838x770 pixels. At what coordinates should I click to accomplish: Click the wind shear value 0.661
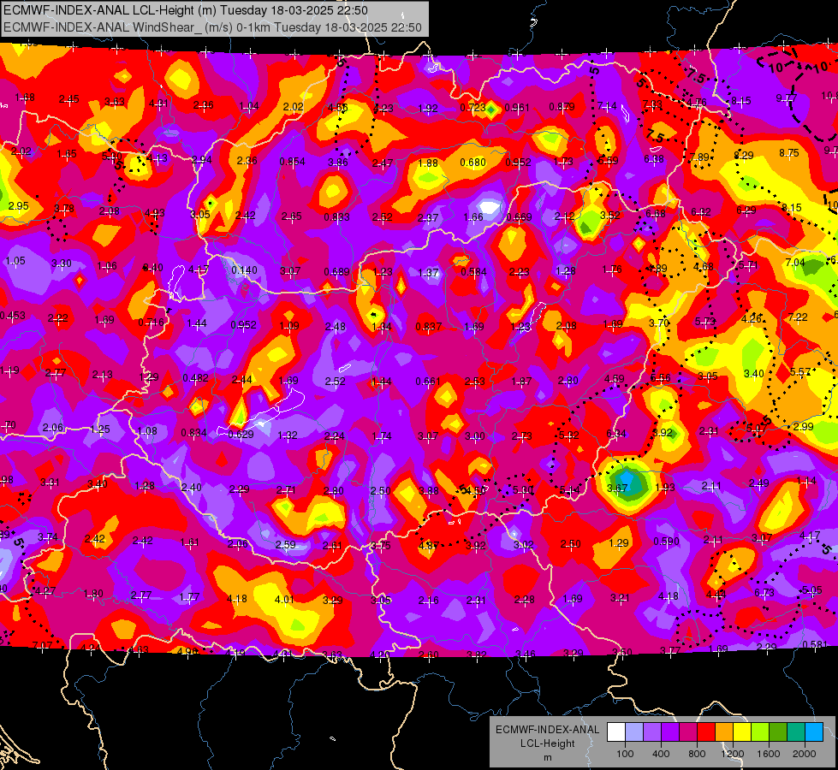[x=428, y=382]
